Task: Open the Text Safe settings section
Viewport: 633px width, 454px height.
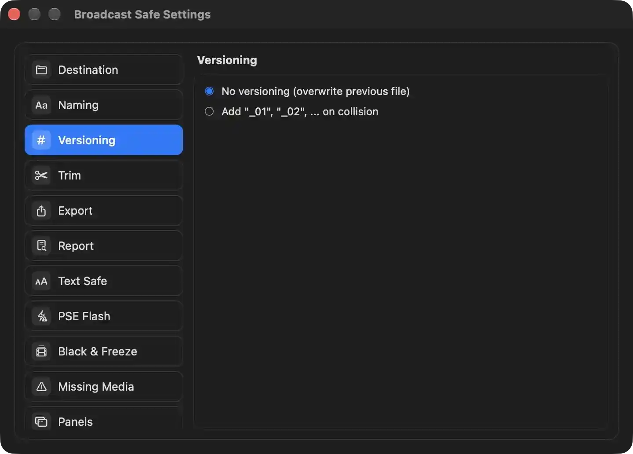Action: [x=104, y=281]
